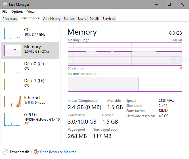Click the Memory mini graph icon

[x=13, y=50]
